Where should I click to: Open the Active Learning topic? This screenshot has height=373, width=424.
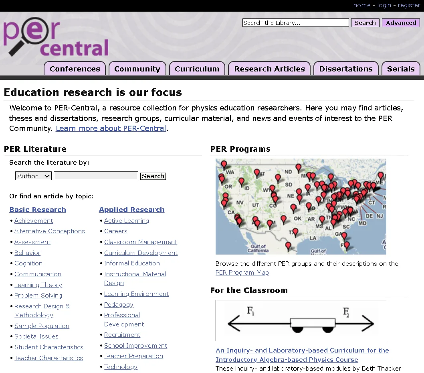[126, 220]
